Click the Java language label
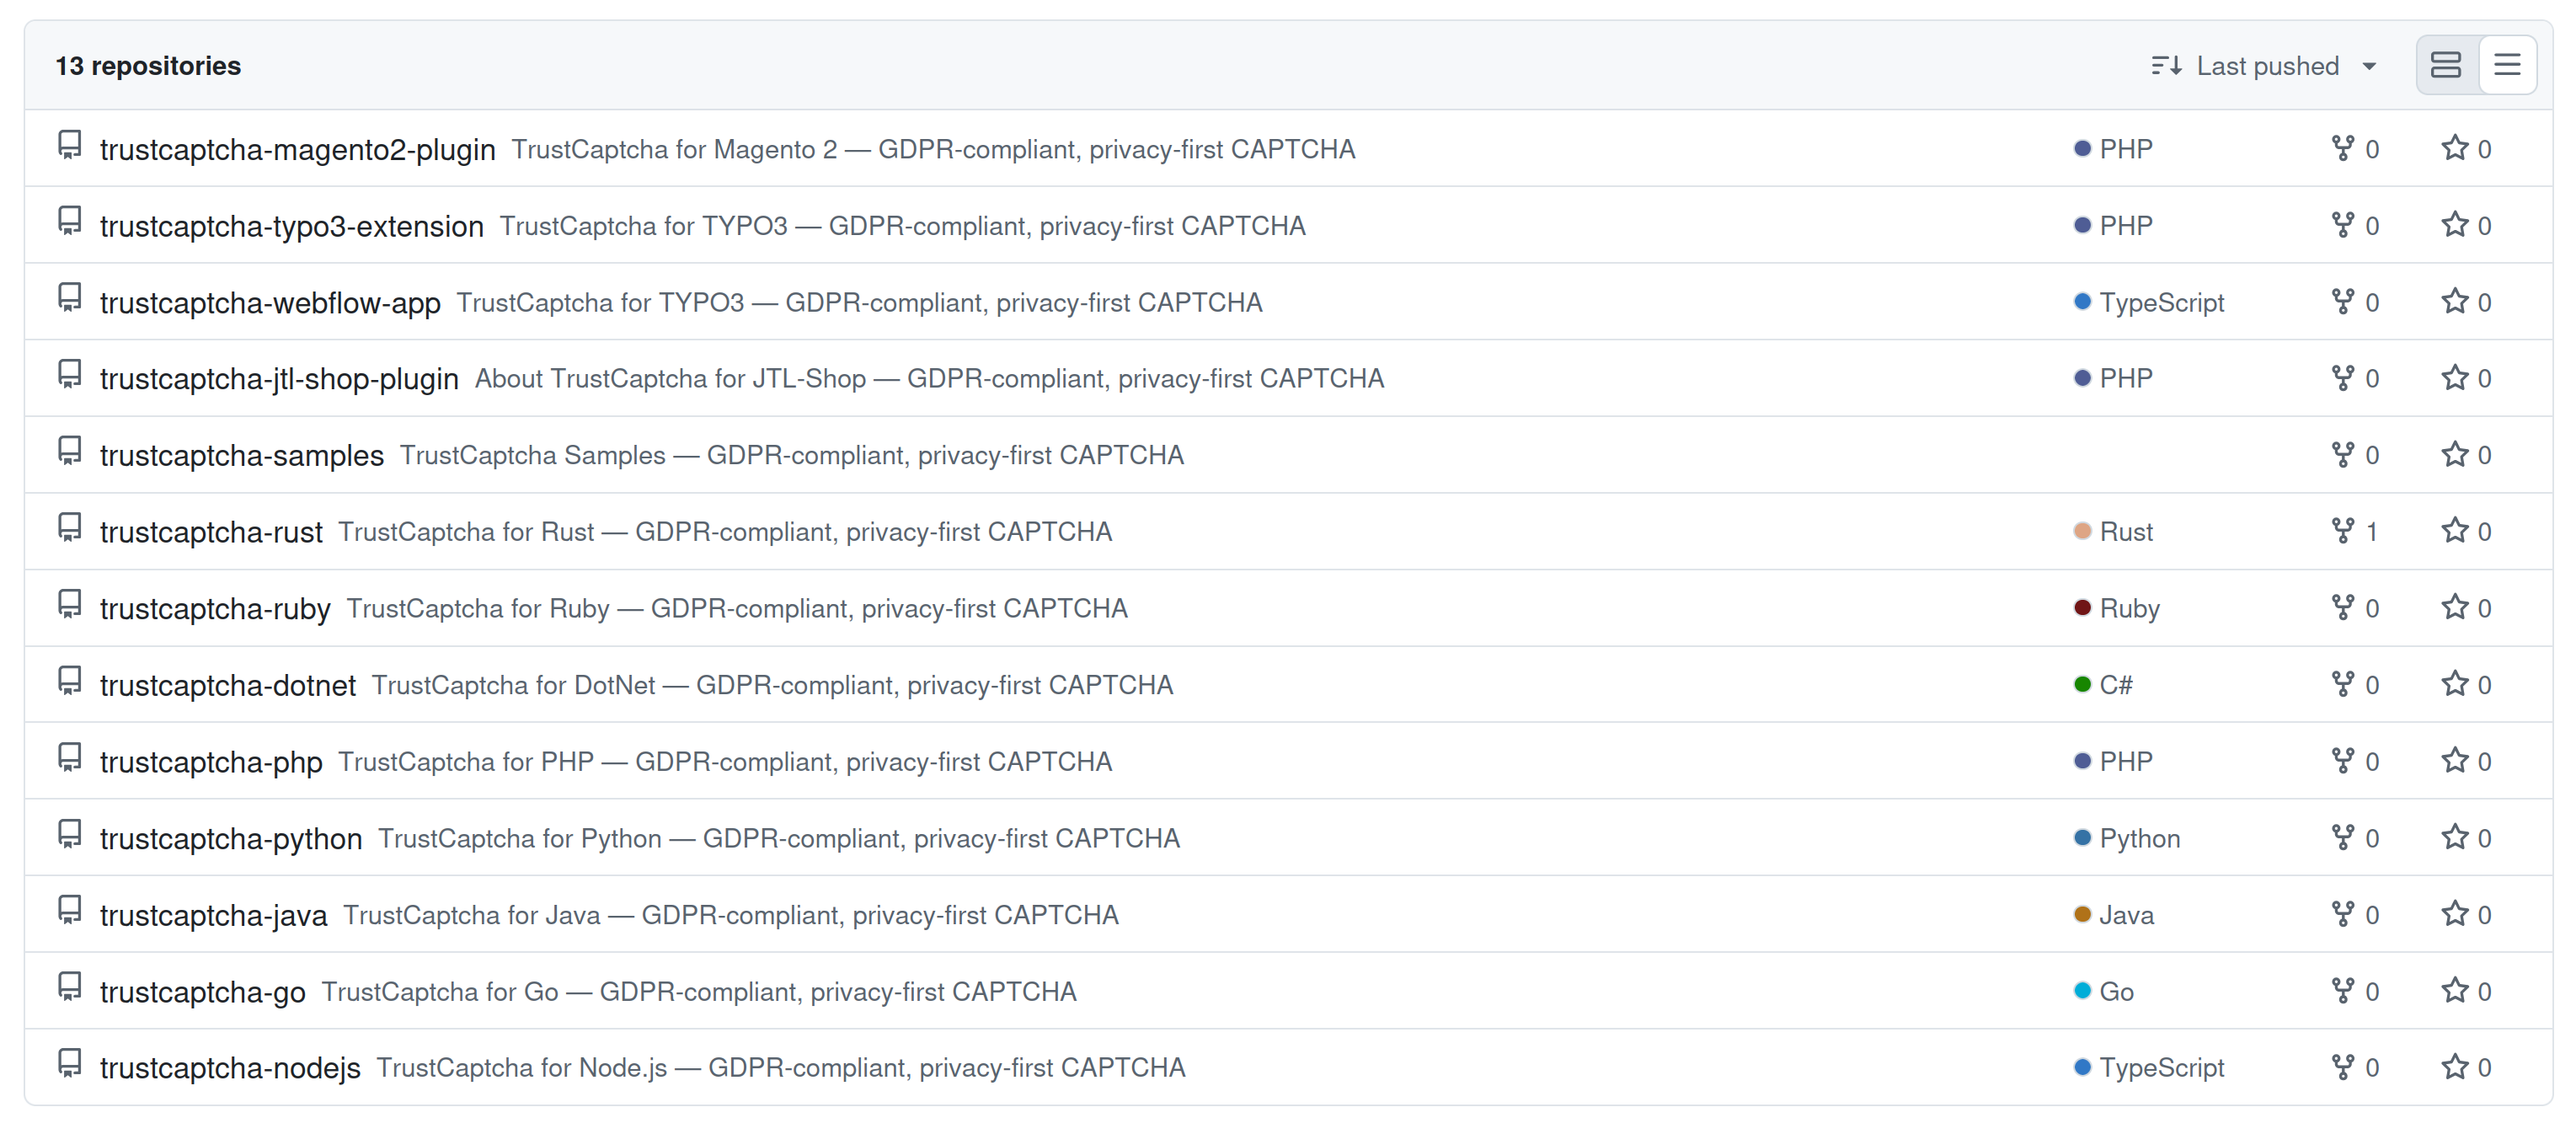Screen dimensions: 2576x1134 click(2126, 915)
